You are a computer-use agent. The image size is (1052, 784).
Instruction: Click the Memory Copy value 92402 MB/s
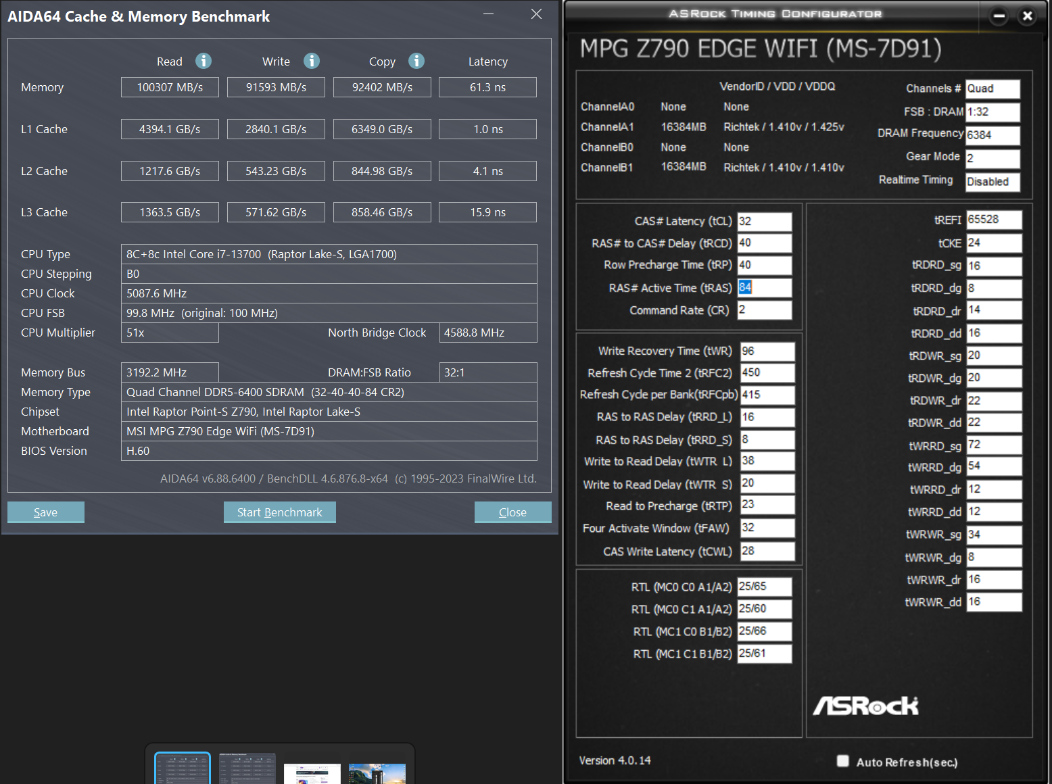click(x=382, y=87)
